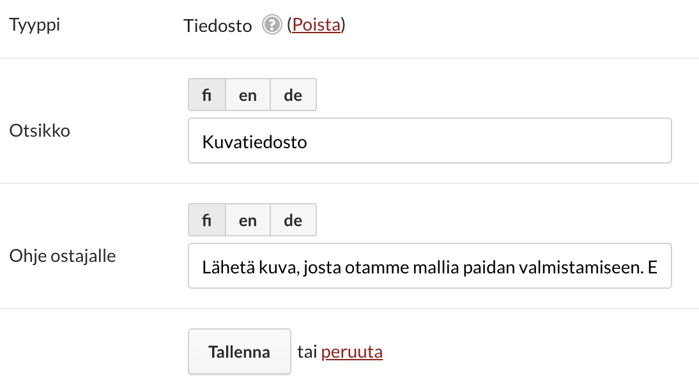Switch Ohje ostajalle language to de
The width and height of the screenshot is (699, 382).
tap(293, 220)
